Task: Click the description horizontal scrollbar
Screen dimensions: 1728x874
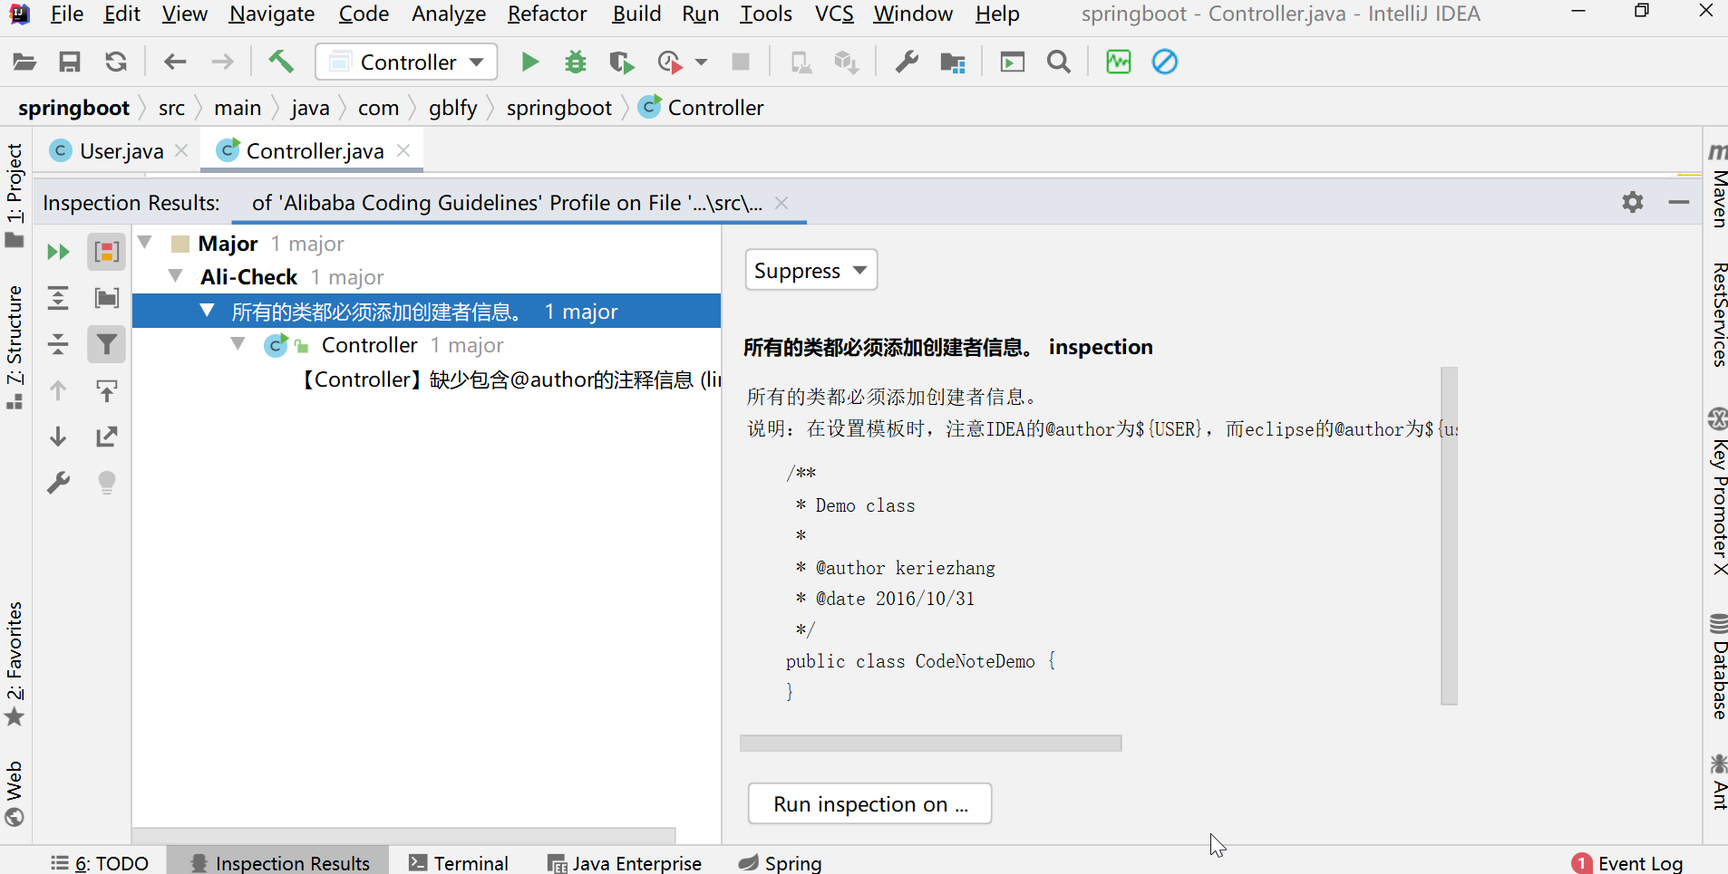Action: (931, 743)
